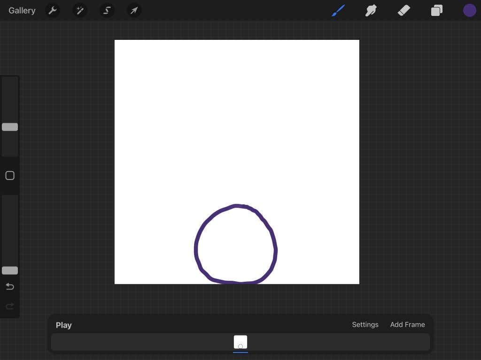Open animation Settings

[365, 324]
